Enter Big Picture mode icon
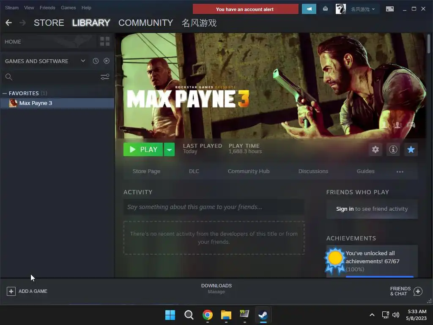Screen dimensions: 433x325 [389, 9]
